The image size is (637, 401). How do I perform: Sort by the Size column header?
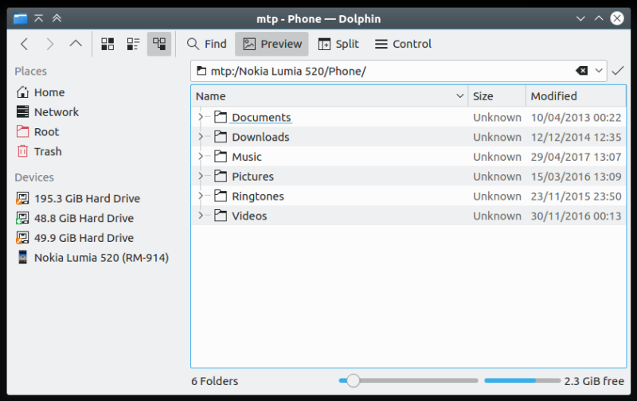[497, 96]
